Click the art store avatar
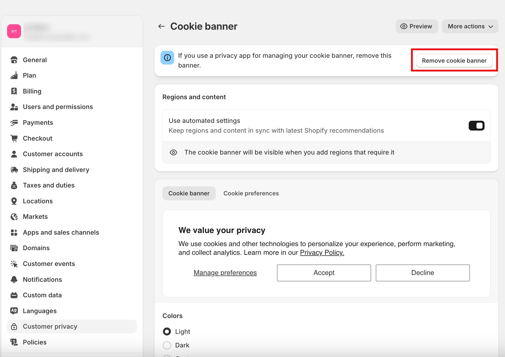The height and width of the screenshot is (357, 505). (x=14, y=31)
